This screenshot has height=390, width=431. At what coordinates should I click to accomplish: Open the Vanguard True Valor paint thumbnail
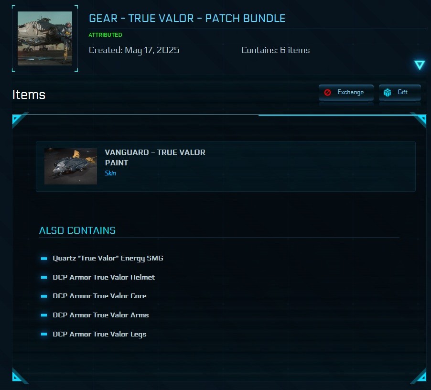pyautogui.click(x=71, y=166)
